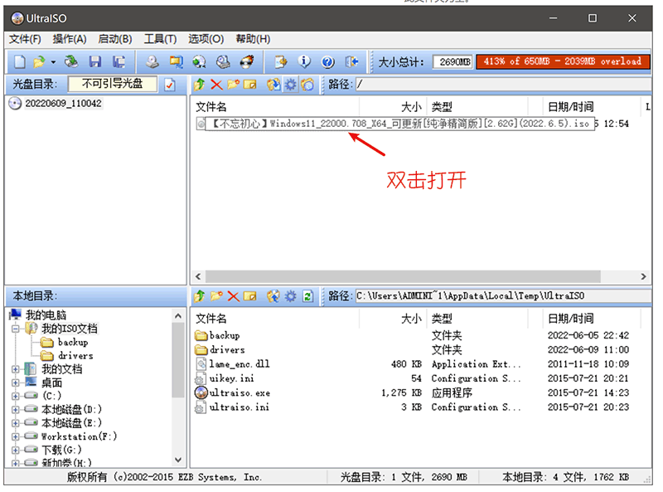663x492 pixels.
Task: Collapse the 我的ISO文档 tree node
Action: click(17, 329)
